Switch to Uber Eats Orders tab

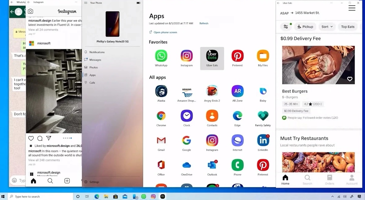[329, 180]
